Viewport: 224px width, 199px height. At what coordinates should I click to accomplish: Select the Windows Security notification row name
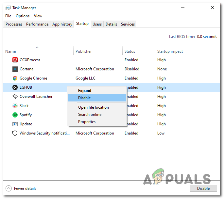coord(44,133)
